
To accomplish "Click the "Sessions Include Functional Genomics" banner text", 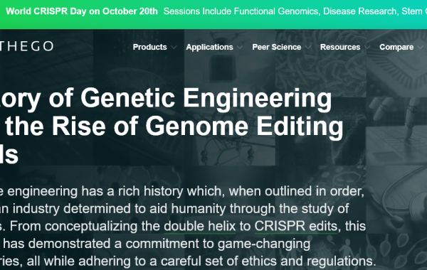I will [241, 11].
